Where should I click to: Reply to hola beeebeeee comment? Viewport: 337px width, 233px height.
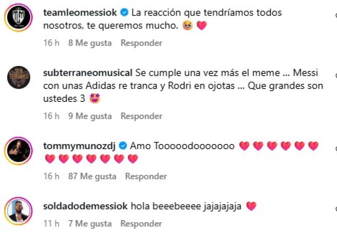click(141, 224)
